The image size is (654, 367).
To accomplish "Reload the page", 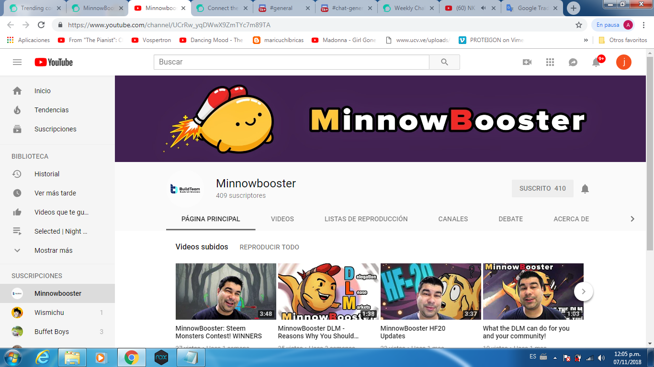I will click(41, 25).
